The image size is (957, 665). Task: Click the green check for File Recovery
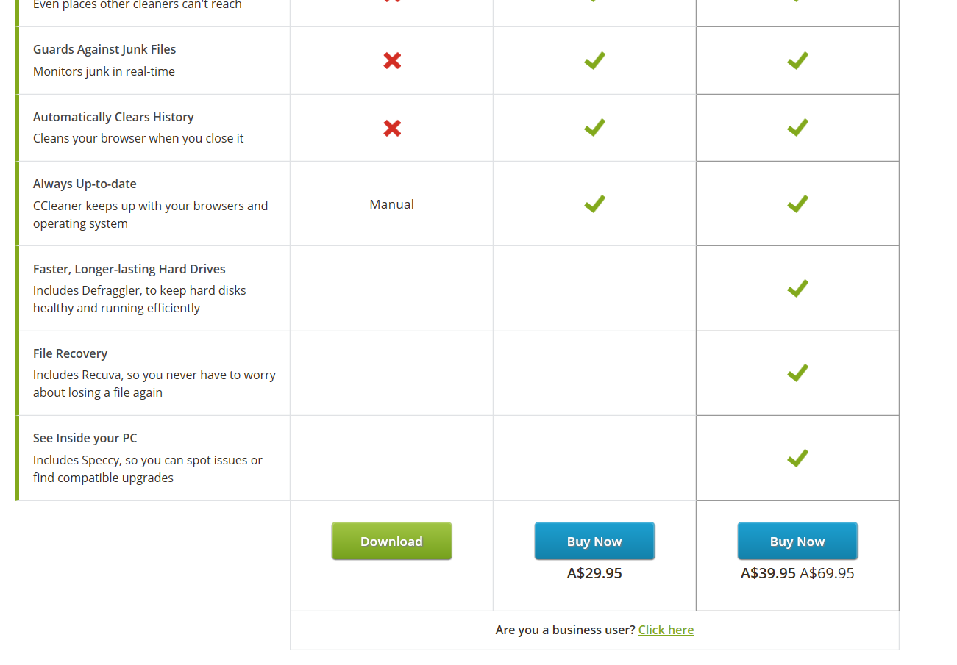pyautogui.click(x=797, y=373)
